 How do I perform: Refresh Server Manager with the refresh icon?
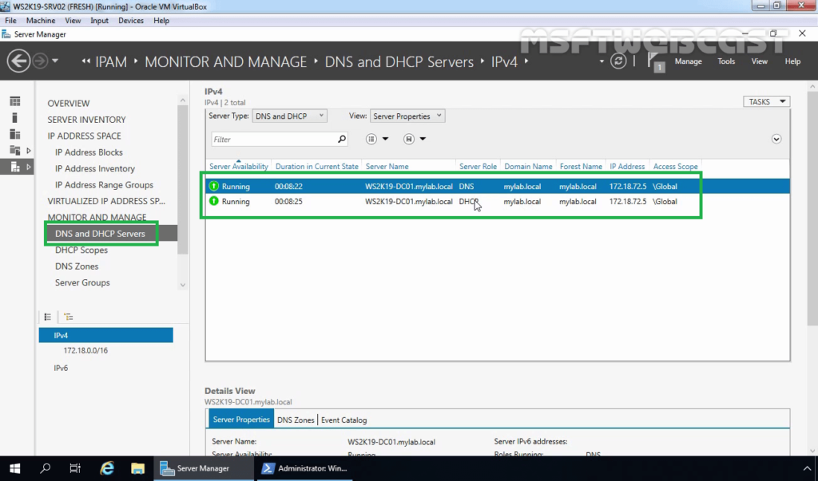pyautogui.click(x=618, y=61)
